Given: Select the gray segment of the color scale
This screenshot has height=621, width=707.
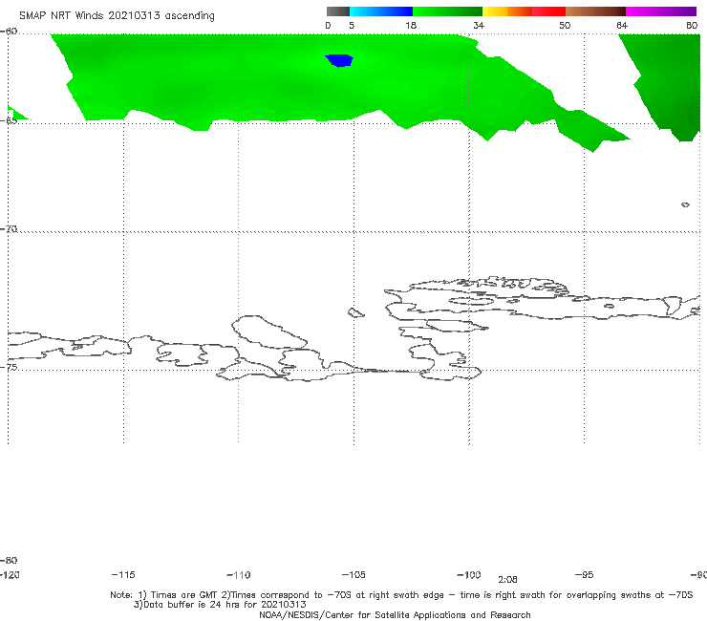Looking at the screenshot, I should (x=337, y=11).
